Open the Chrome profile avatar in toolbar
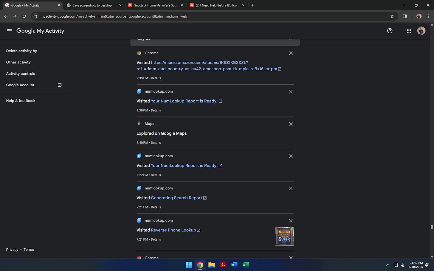This screenshot has width=434, height=271. pyautogui.click(x=419, y=16)
